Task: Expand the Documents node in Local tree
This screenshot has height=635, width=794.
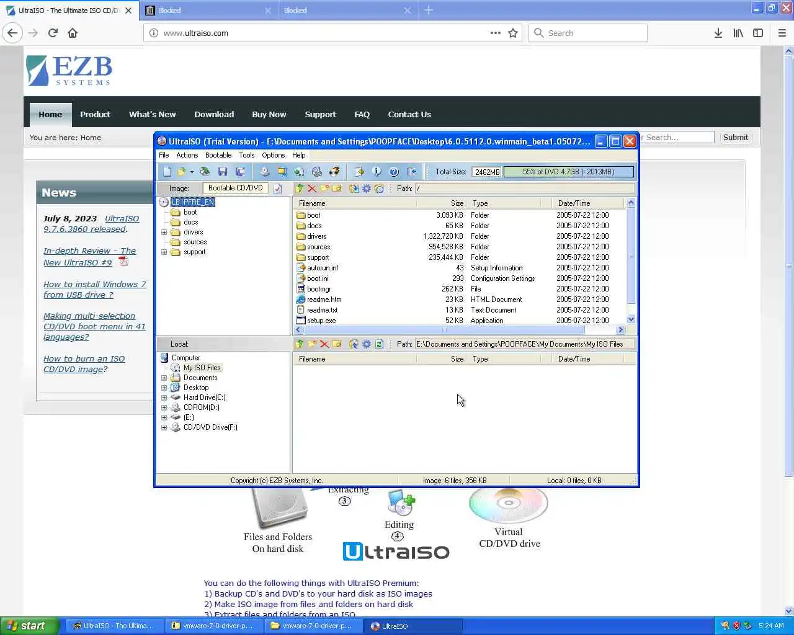Action: (164, 378)
